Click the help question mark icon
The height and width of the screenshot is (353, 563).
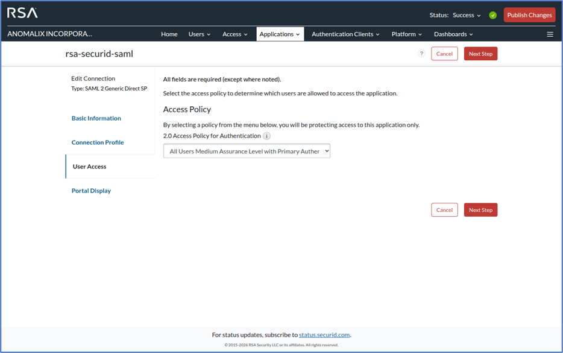click(x=421, y=54)
